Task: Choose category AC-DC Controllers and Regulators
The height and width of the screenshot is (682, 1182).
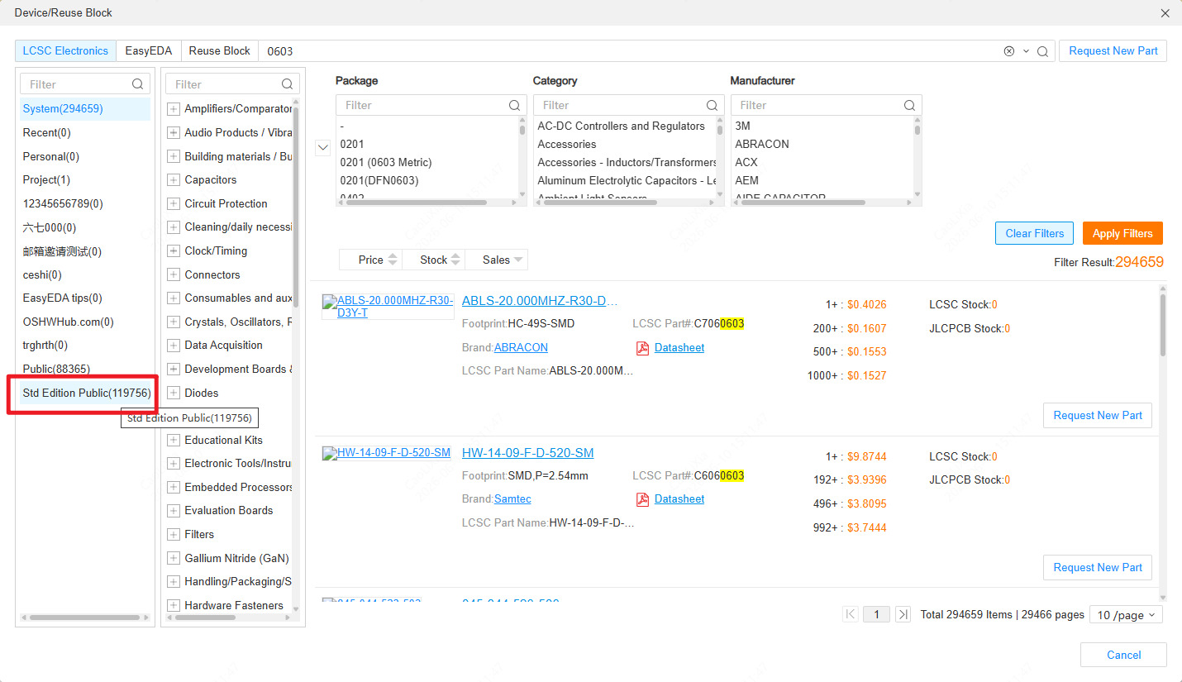Action: click(x=622, y=126)
